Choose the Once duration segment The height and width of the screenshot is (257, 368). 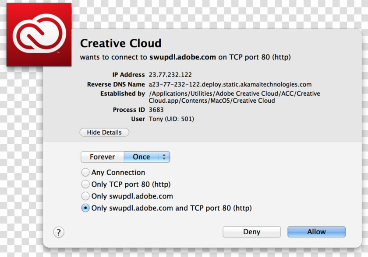tap(141, 157)
